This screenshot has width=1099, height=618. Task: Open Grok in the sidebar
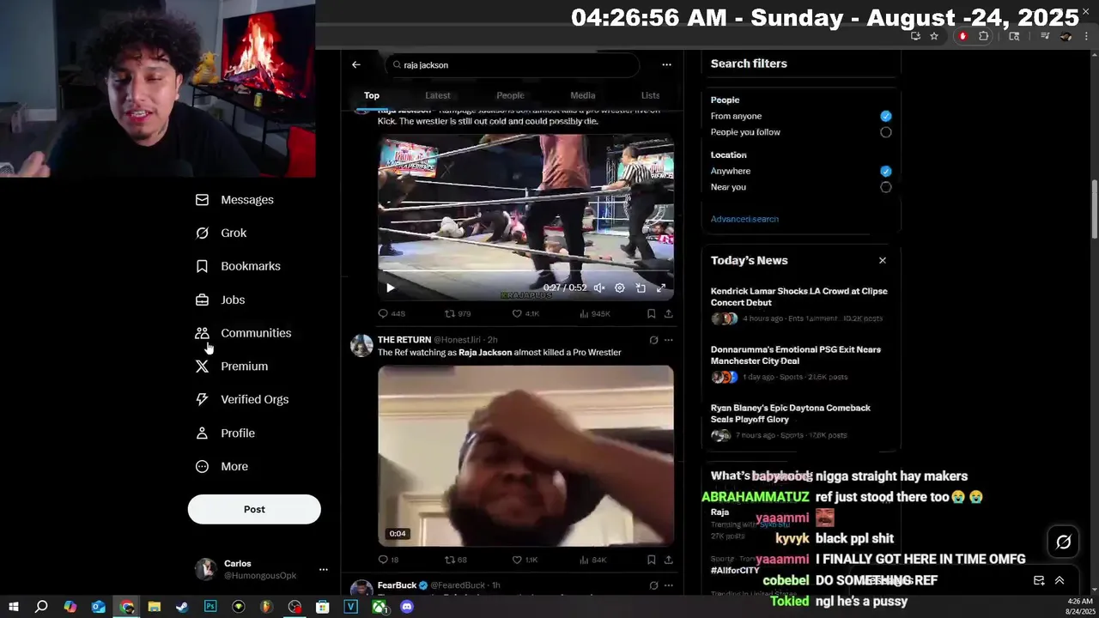coord(221,233)
